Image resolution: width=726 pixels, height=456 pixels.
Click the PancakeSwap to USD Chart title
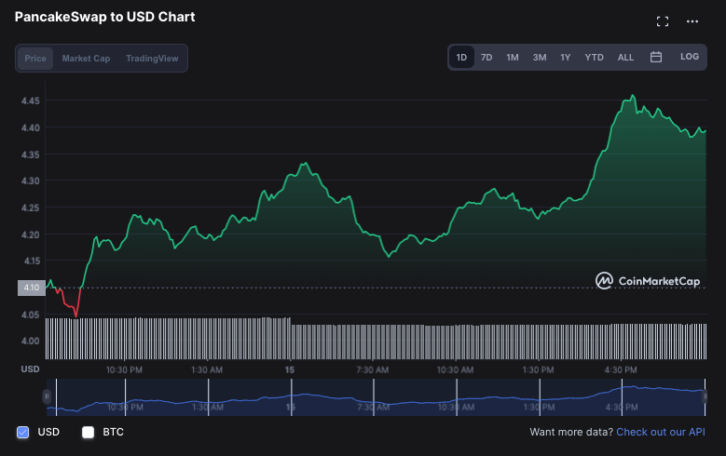click(104, 17)
